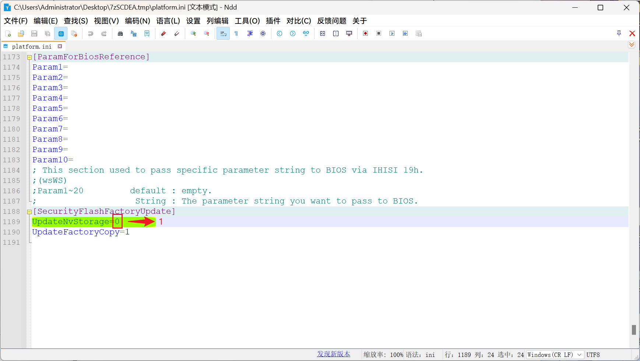Open the 文件(F) menu

(x=15, y=21)
